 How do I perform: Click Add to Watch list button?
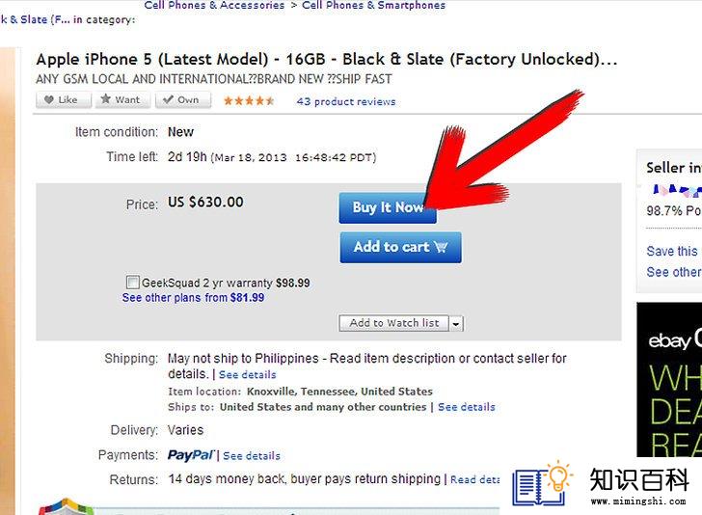point(394,323)
